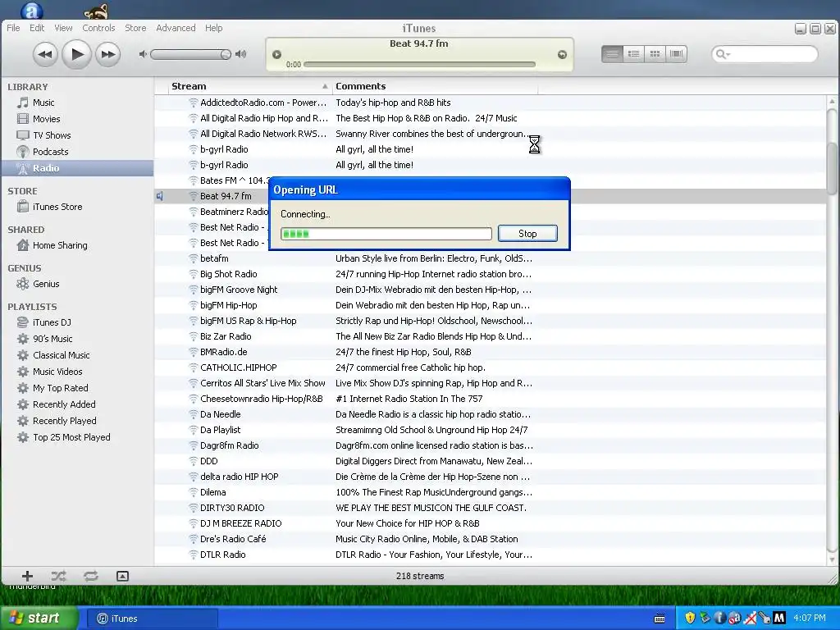Open the File menu
Image resolution: width=840 pixels, height=630 pixels.
coord(13,28)
